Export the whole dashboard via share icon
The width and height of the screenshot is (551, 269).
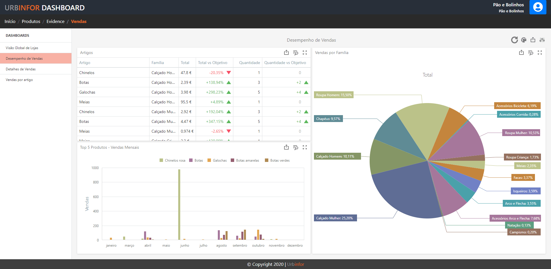click(x=533, y=40)
